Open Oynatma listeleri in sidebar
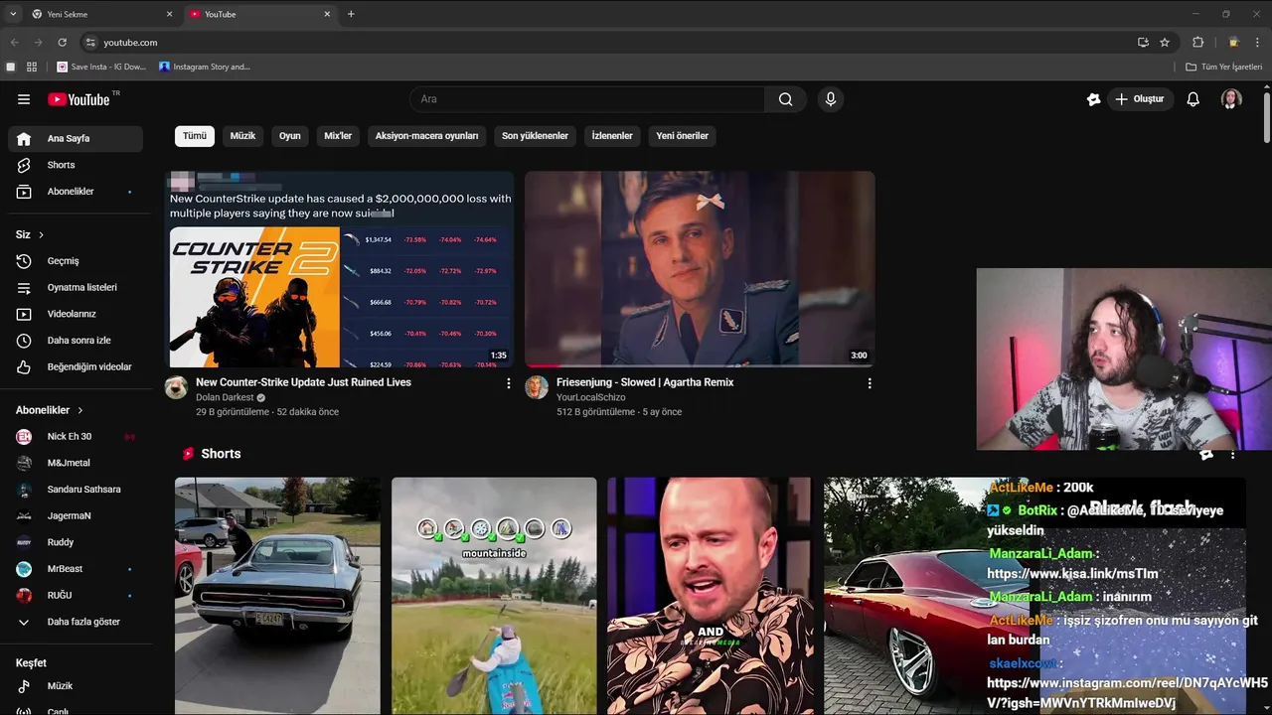This screenshot has height=715, width=1272. click(x=76, y=288)
